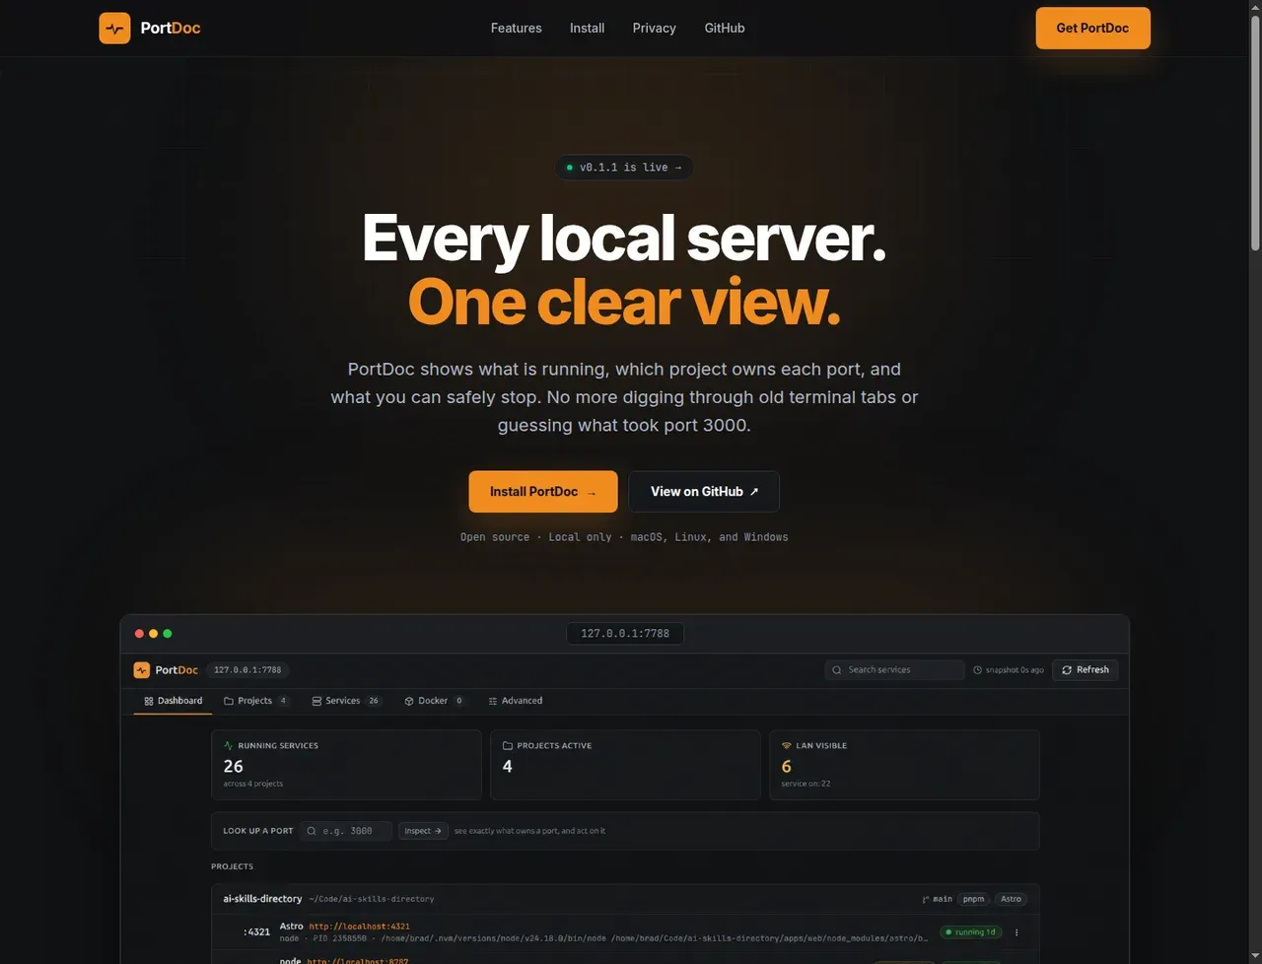This screenshot has height=964, width=1262.
Task: Click the 26 running services count
Action: point(234,767)
